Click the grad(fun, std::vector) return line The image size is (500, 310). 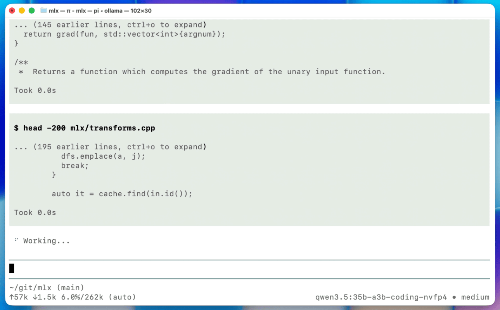coord(124,34)
